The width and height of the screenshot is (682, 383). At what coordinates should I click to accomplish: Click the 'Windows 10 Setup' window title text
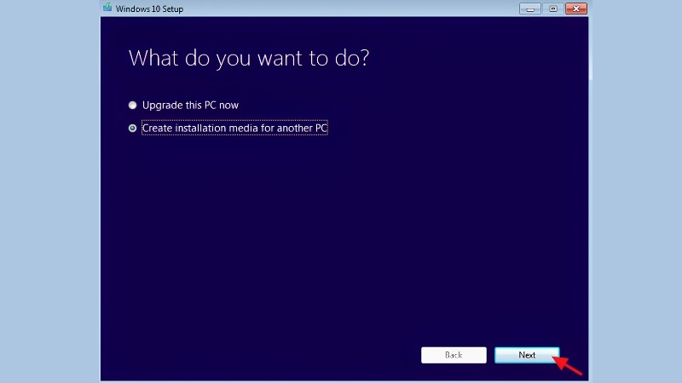point(149,9)
